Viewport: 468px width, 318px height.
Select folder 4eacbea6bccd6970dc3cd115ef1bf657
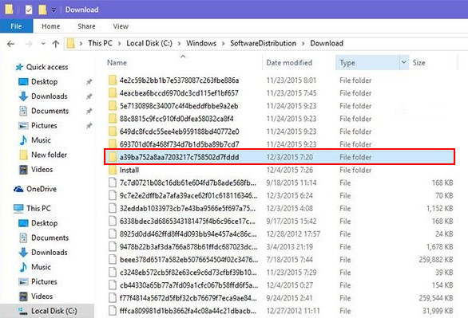point(179,93)
